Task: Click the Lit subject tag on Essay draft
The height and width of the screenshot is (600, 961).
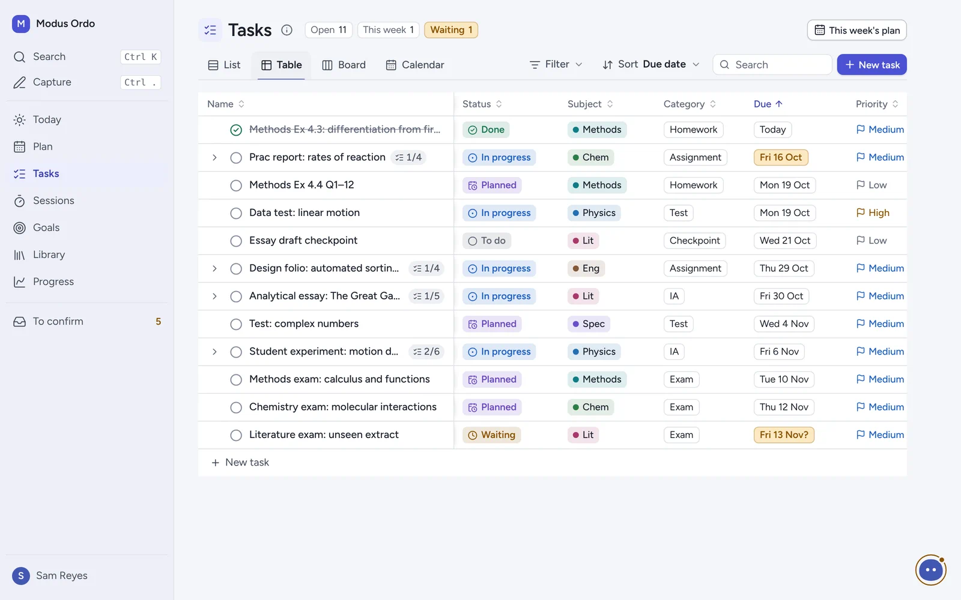Action: [583, 241]
